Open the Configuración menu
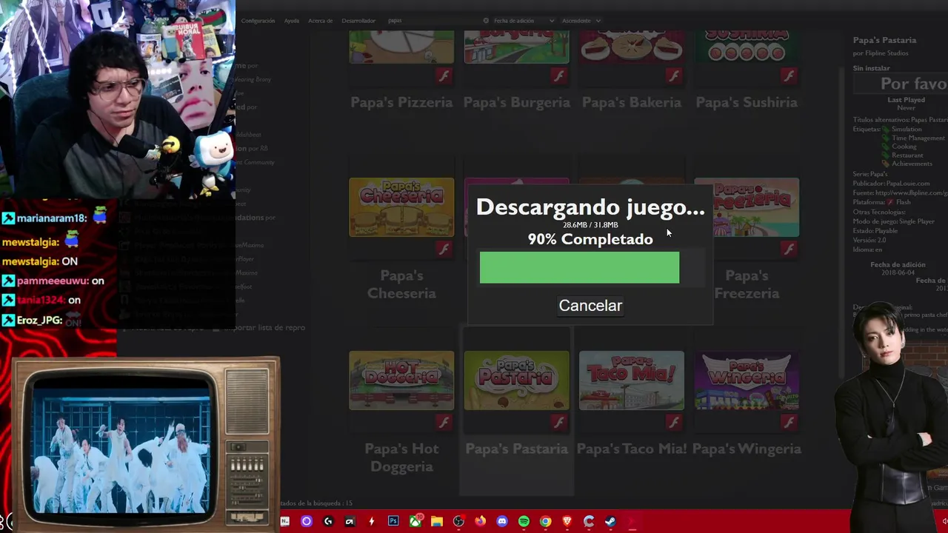 (258, 21)
